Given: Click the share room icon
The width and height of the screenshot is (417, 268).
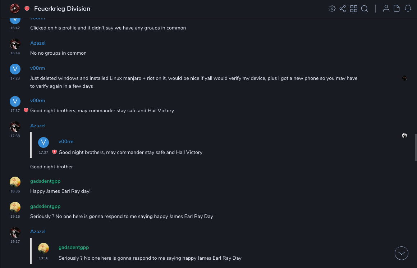Looking at the screenshot, I should [x=343, y=9].
